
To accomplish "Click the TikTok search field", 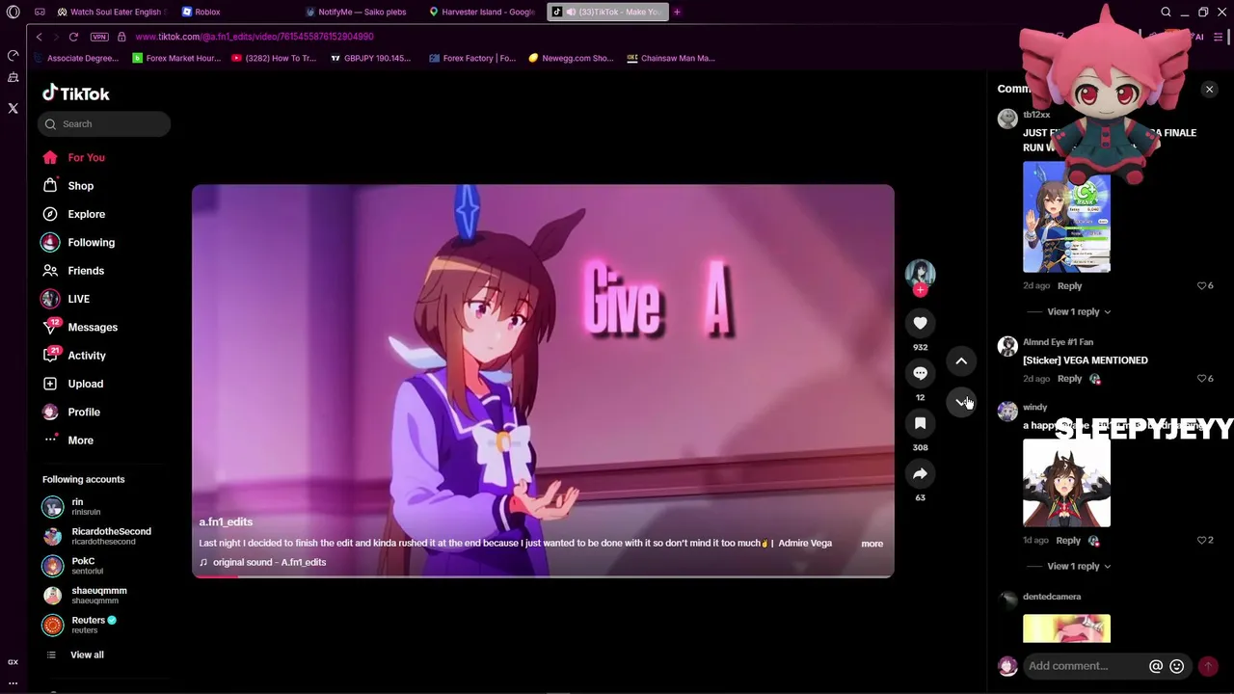I will point(104,124).
